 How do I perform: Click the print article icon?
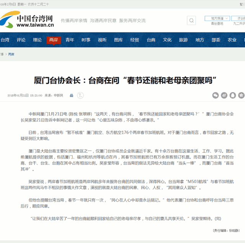(x=71, y=95)
